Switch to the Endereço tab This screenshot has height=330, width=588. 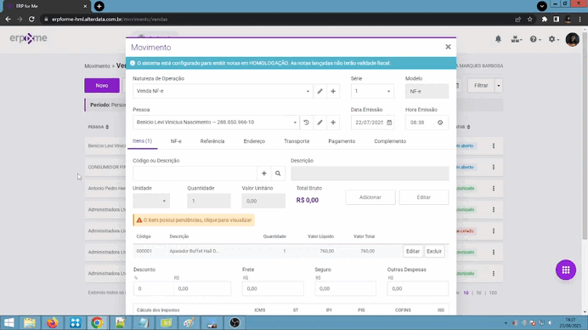pos(254,141)
